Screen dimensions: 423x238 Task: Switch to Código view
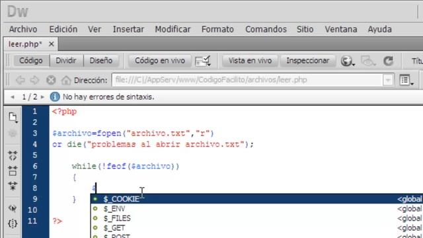pyautogui.click(x=31, y=60)
